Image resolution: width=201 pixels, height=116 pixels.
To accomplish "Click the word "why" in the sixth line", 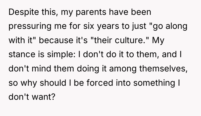I will [x=29, y=83].
